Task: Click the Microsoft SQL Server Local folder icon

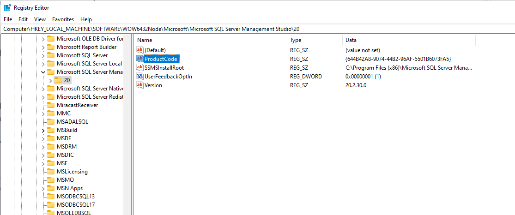Action: coord(51,63)
